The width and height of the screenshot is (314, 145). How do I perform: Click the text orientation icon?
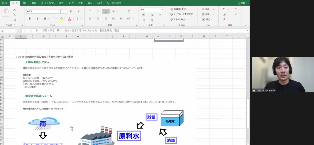(113, 11)
